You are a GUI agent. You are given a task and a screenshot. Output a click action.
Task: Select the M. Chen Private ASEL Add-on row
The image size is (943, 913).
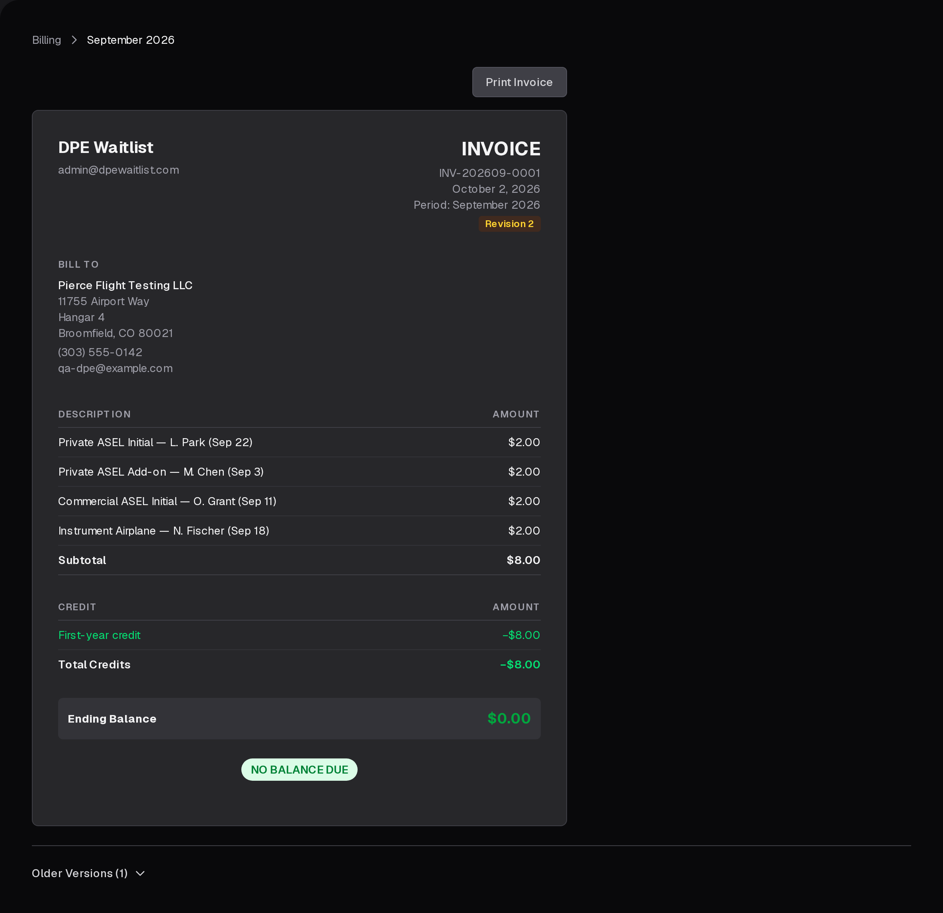(x=299, y=472)
